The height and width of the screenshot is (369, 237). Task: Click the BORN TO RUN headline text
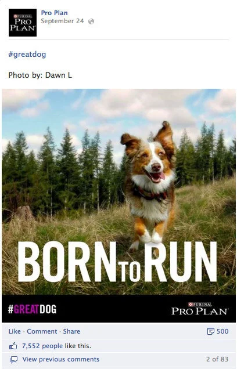click(117, 262)
